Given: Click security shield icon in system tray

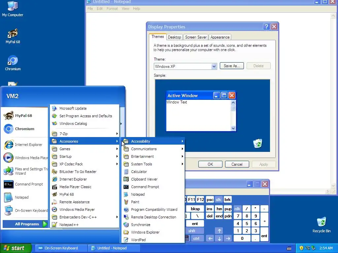Looking at the screenshot, I should click(301, 248).
